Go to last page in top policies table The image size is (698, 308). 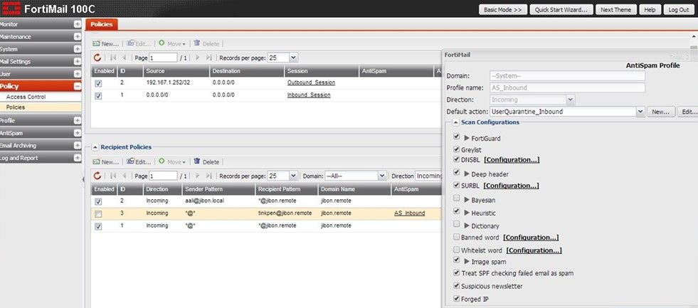point(208,58)
